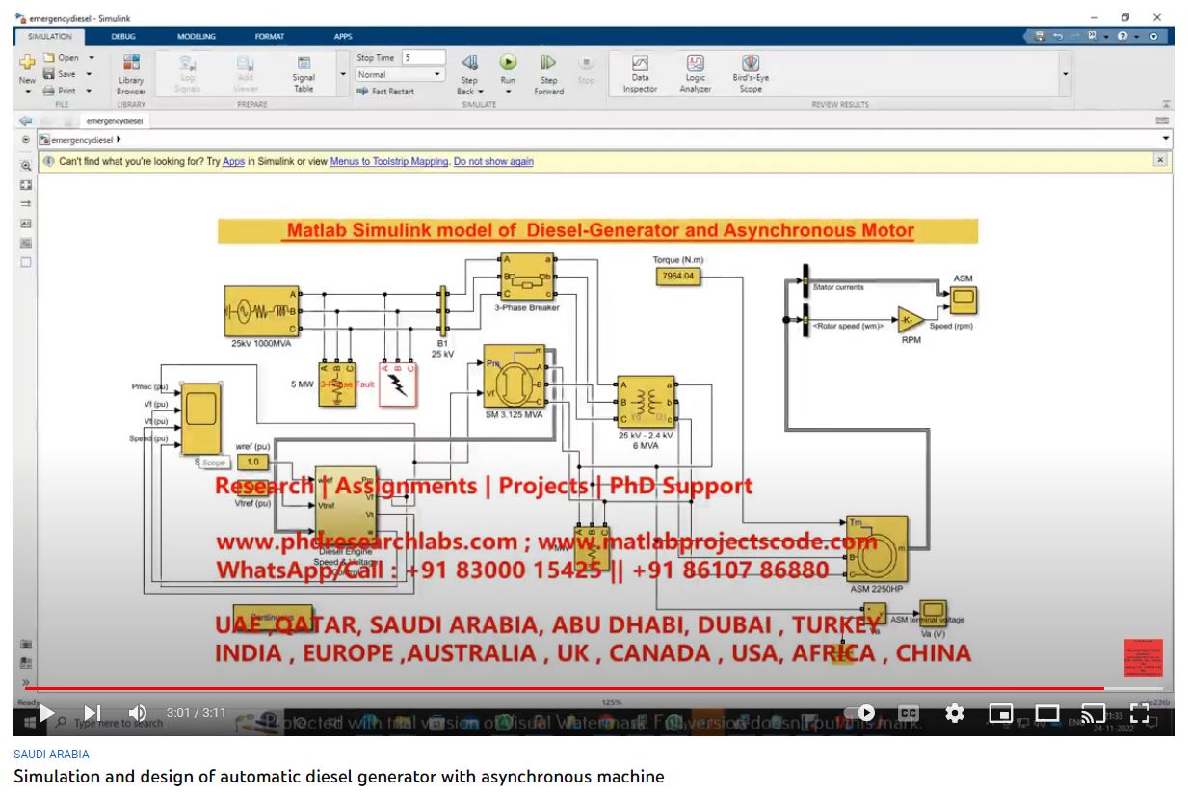Click the Fit to View palette icon
This screenshot has height=795, width=1188.
26,185
